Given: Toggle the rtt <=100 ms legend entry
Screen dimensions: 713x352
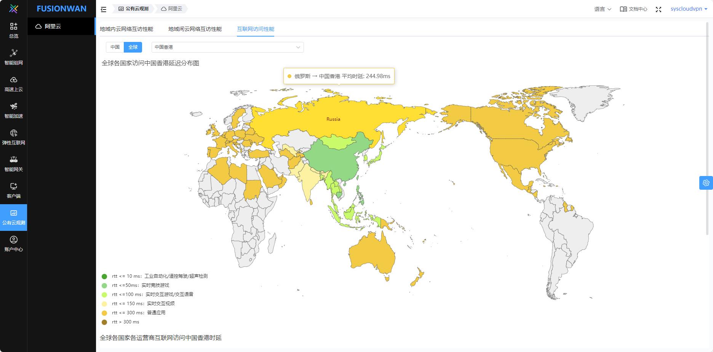Looking at the screenshot, I should tap(147, 294).
